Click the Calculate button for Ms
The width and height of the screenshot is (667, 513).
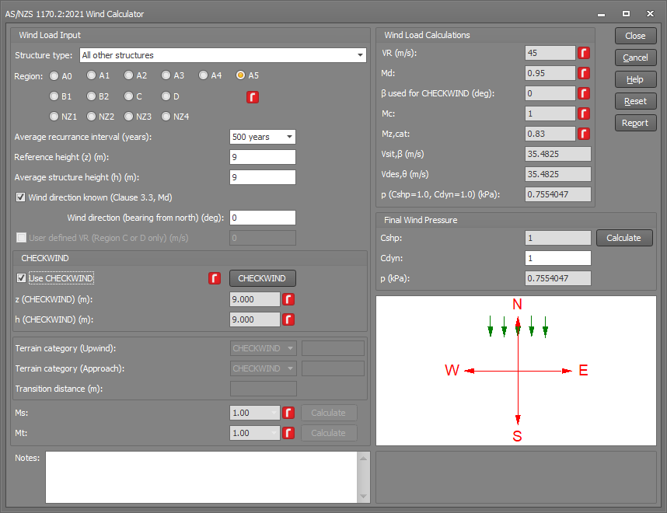click(329, 413)
